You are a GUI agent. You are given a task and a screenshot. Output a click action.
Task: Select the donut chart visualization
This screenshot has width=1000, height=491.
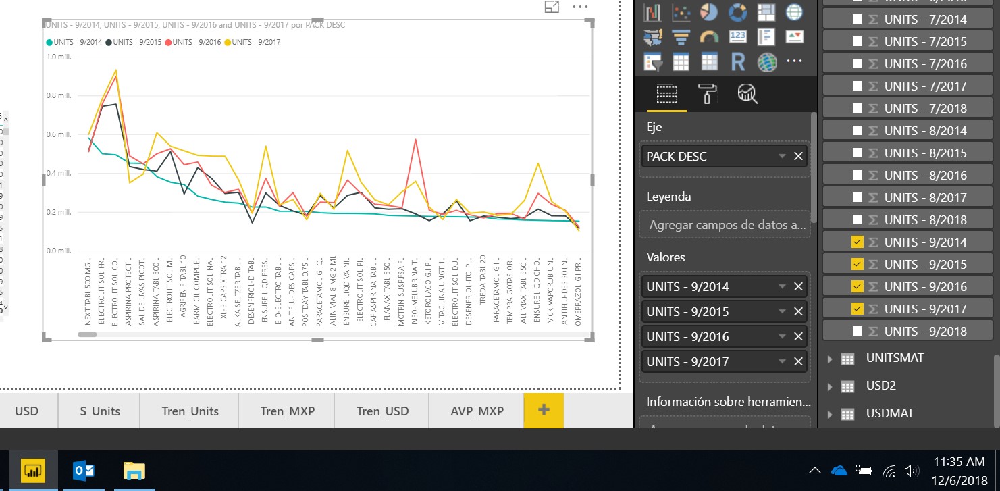pos(737,12)
